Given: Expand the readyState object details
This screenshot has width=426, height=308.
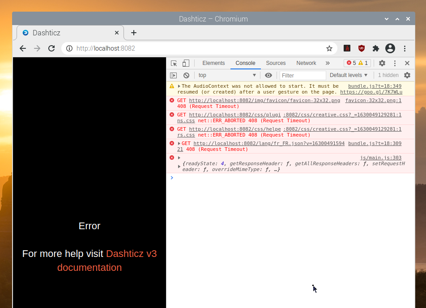Looking at the screenshot, I should click(179, 167).
